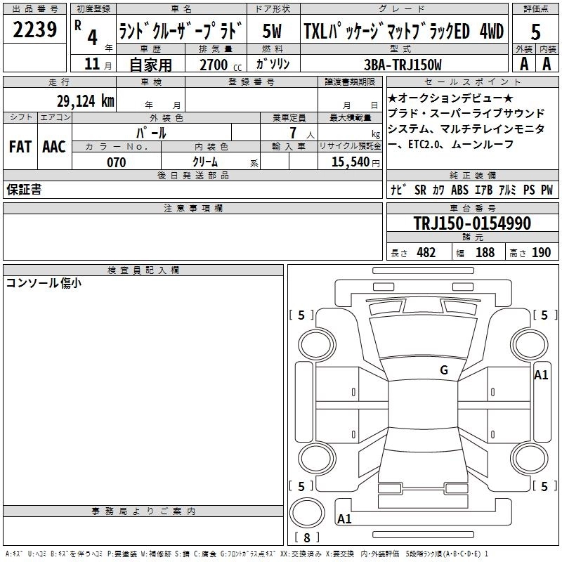Select 保証書 under later-shipped parts
The image size is (562, 562).
[x=24, y=189]
